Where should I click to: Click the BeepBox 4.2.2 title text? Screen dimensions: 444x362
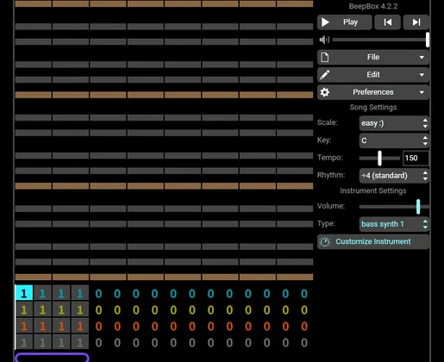point(373,6)
